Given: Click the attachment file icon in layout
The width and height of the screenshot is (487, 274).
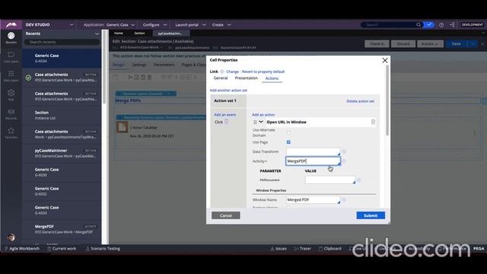Looking at the screenshot, I should (122, 127).
